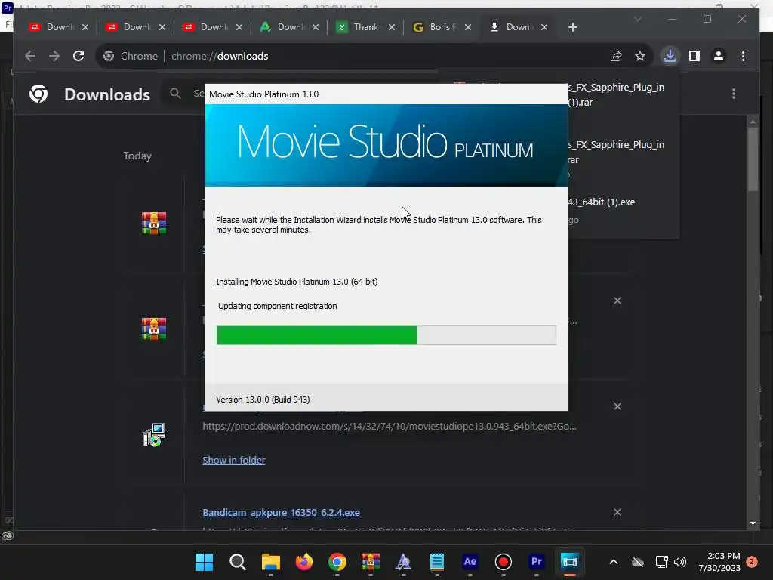
Task: Click the Chrome tab search chevron
Action: click(x=637, y=19)
